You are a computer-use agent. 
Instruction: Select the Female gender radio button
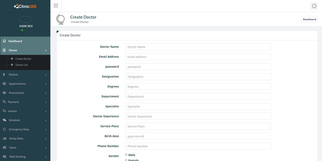(126, 159)
